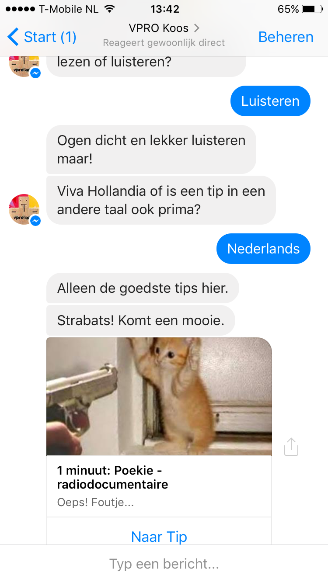Focus the Typ een bericht field
The image size is (328, 583).
pos(164,564)
